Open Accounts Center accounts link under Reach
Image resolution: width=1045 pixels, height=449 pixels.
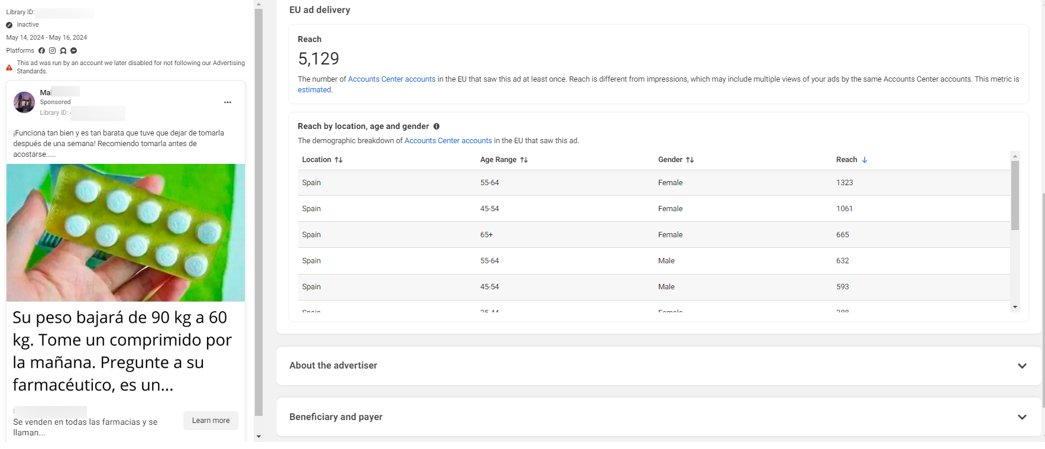click(x=392, y=79)
